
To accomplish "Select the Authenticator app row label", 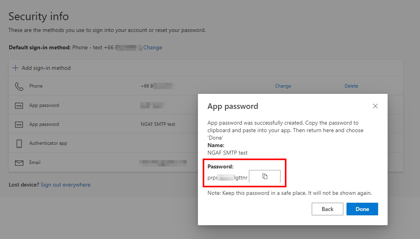I will 48,143.
